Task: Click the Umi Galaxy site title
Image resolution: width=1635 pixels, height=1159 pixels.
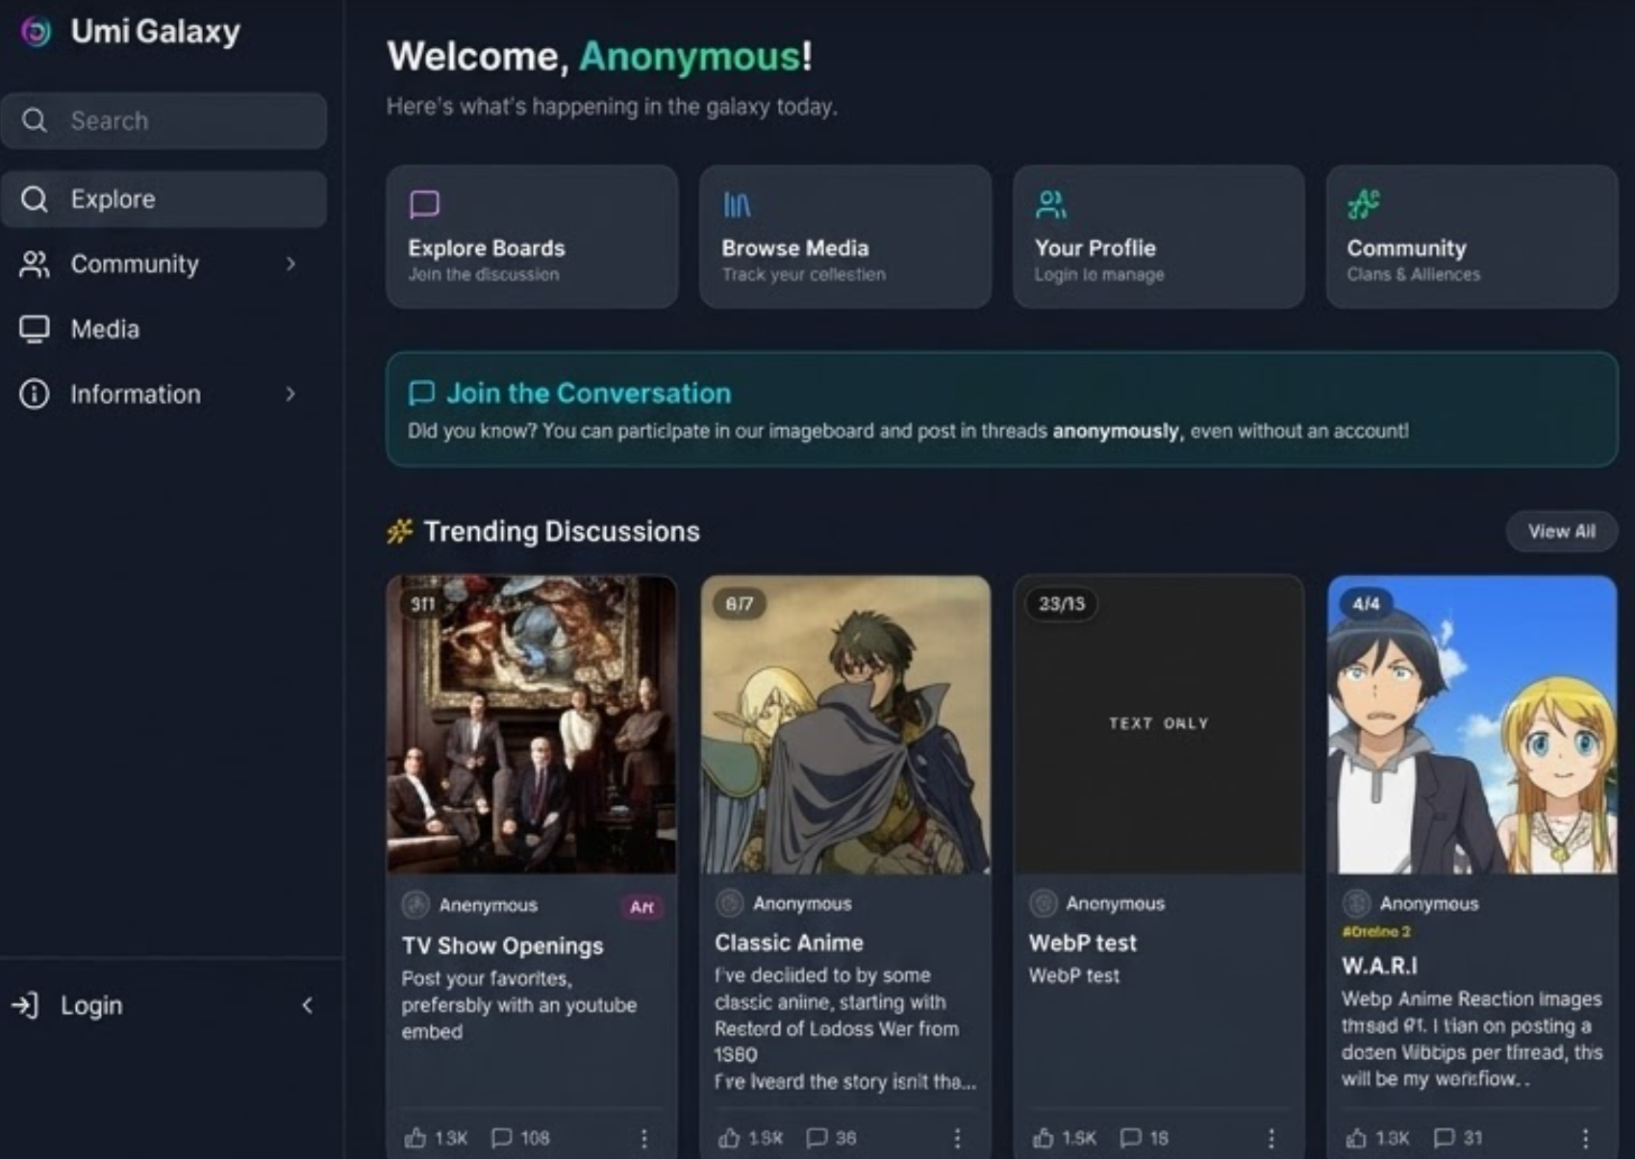Action: coord(156,32)
